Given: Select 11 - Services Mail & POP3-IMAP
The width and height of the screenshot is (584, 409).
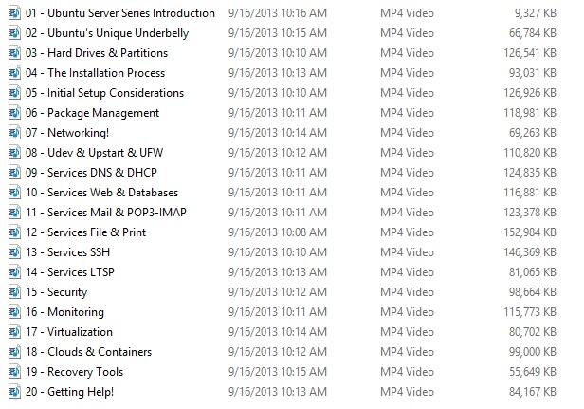Looking at the screenshot, I should tap(106, 213).
